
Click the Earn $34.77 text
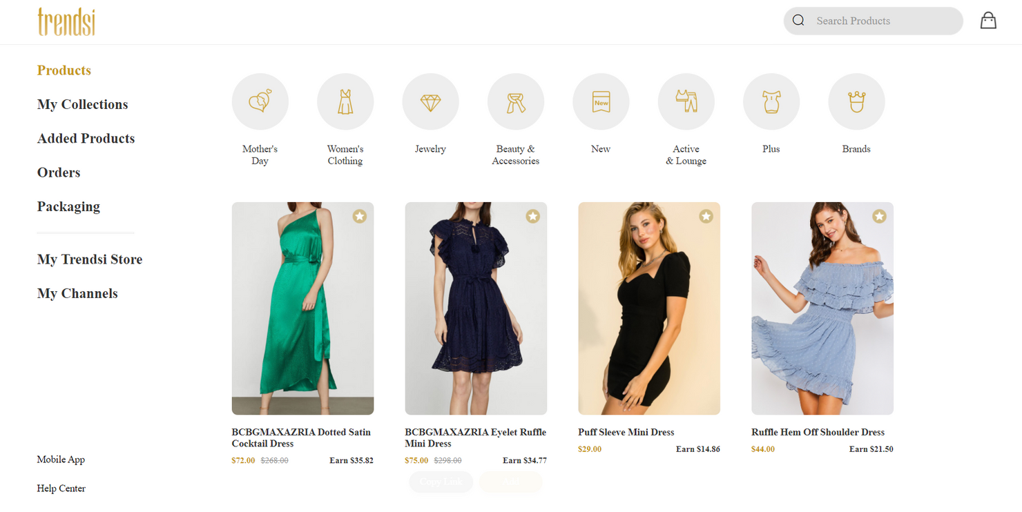coord(525,460)
